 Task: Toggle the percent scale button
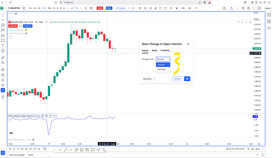point(248,149)
